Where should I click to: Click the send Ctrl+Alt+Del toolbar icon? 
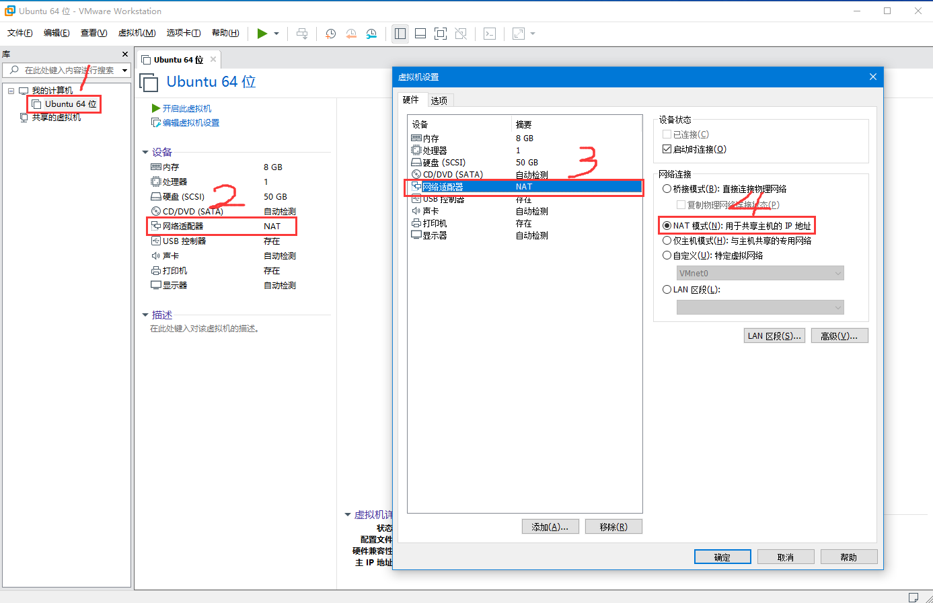pyautogui.click(x=302, y=34)
